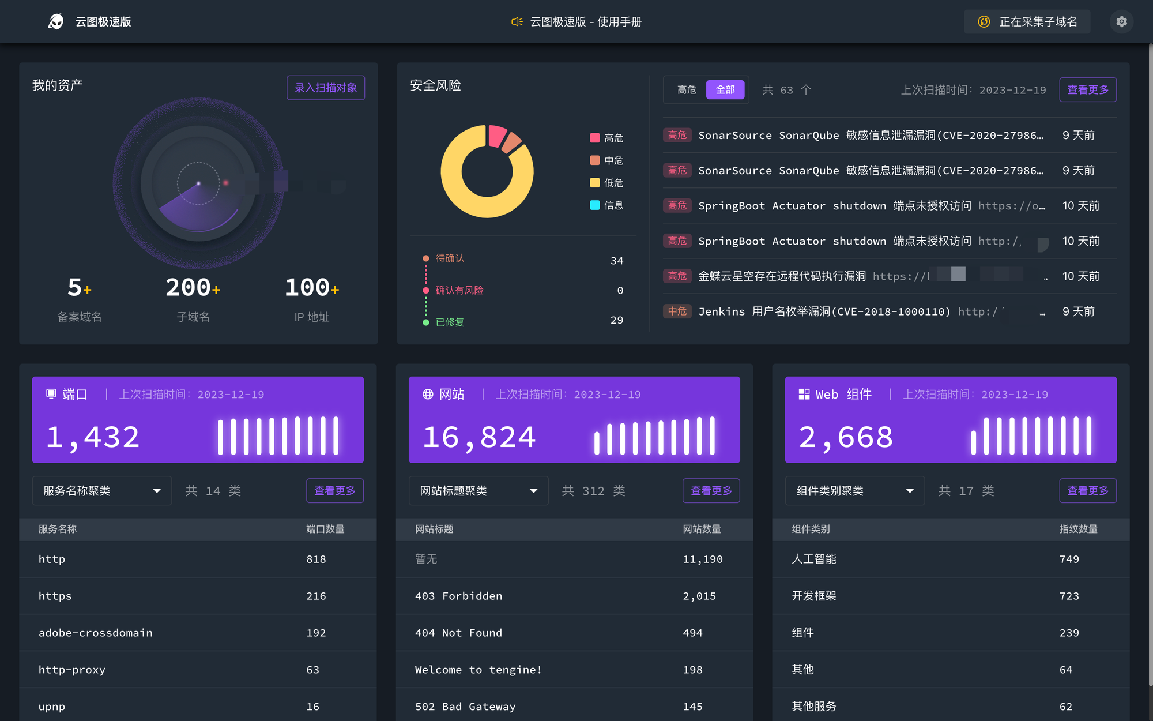Click the up arrow next to 共 63
This screenshot has height=721, width=1153.
click(x=806, y=89)
